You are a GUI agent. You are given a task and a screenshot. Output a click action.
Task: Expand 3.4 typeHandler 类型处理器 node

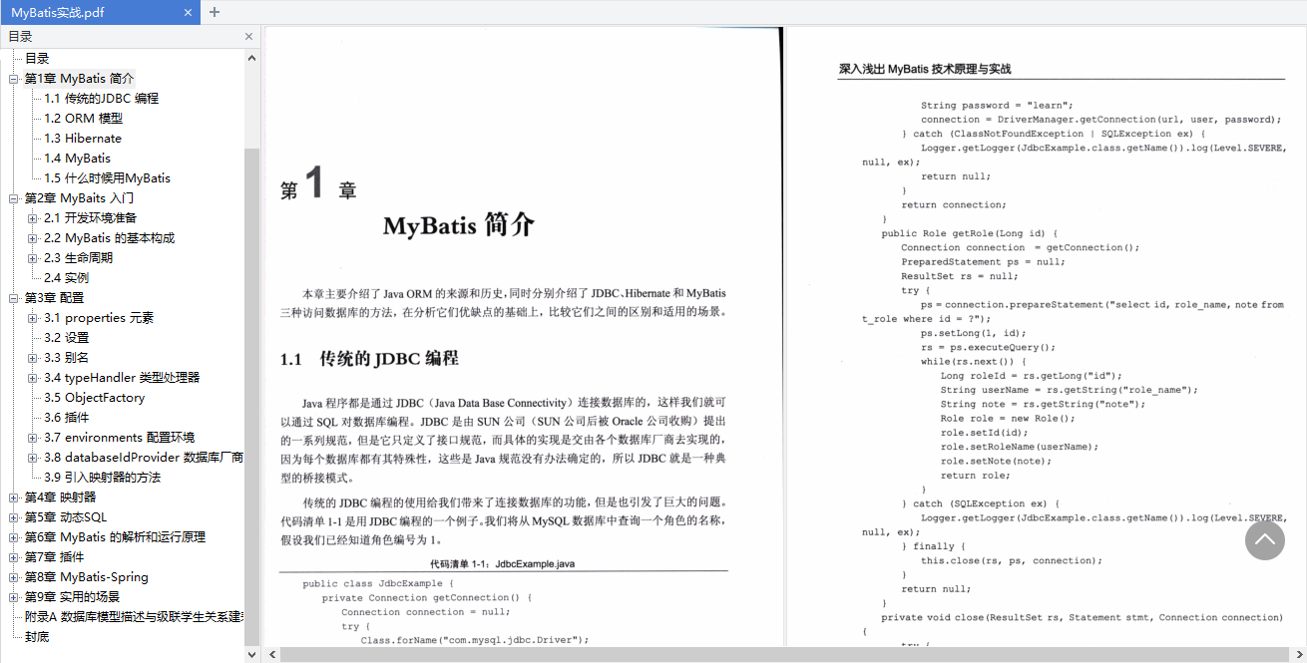tap(33, 378)
